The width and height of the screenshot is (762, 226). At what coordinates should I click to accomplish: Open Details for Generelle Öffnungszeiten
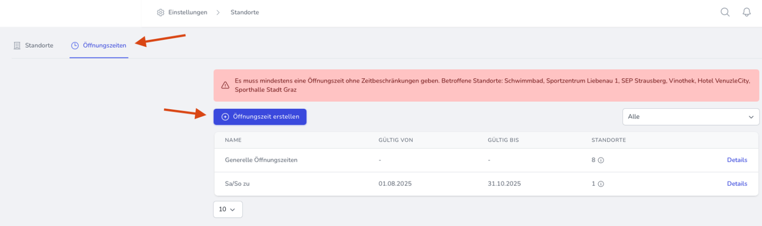[737, 160]
